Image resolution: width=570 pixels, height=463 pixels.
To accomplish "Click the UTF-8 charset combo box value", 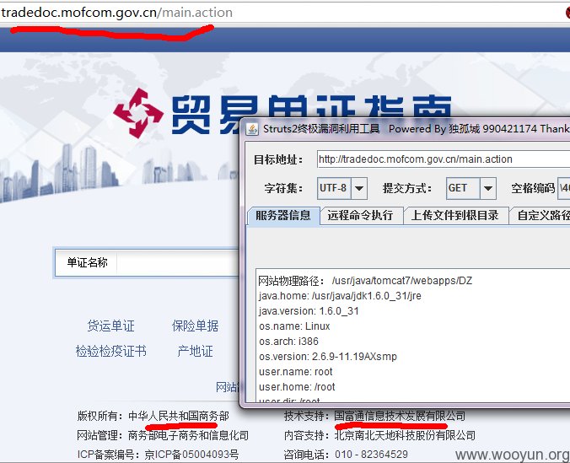I will [x=334, y=188].
